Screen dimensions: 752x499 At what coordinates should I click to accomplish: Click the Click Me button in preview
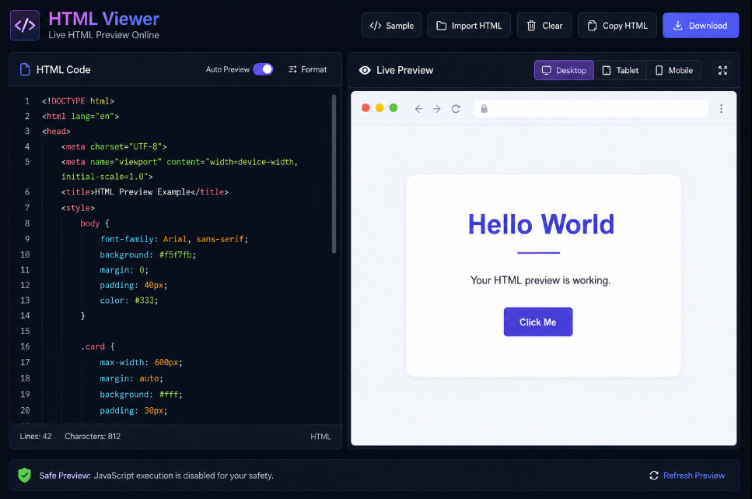tap(538, 322)
